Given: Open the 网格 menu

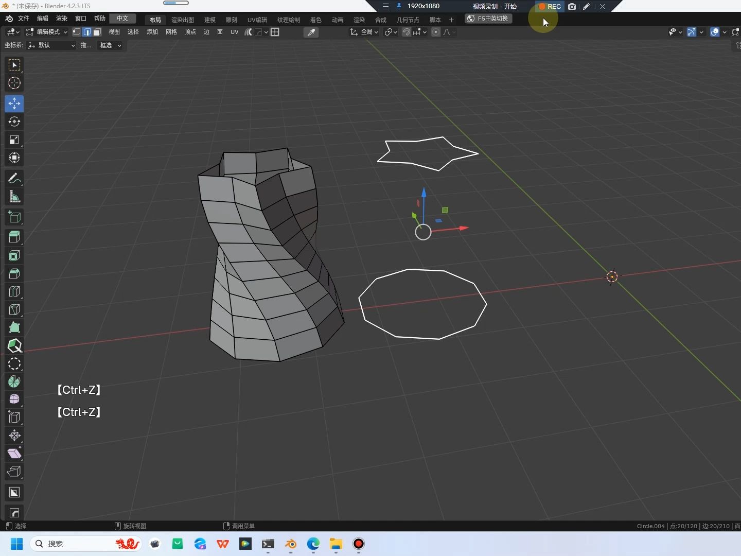Looking at the screenshot, I should pos(170,31).
